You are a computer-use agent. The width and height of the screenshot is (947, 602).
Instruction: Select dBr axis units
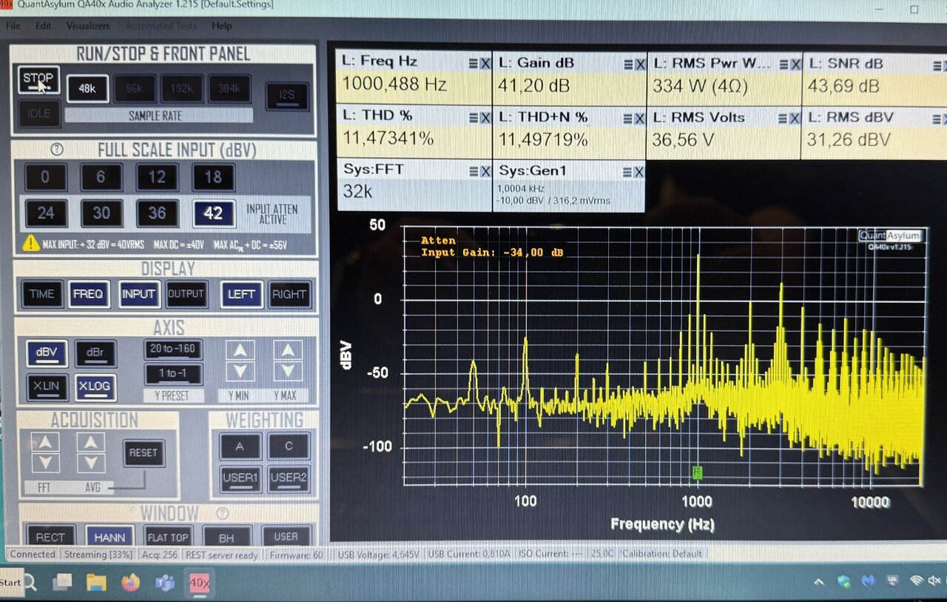(95, 353)
